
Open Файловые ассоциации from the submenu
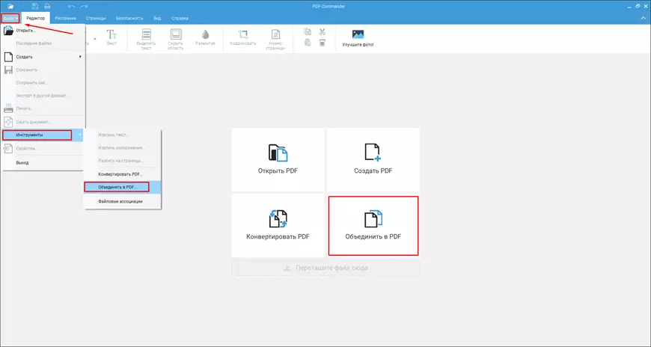tap(122, 201)
